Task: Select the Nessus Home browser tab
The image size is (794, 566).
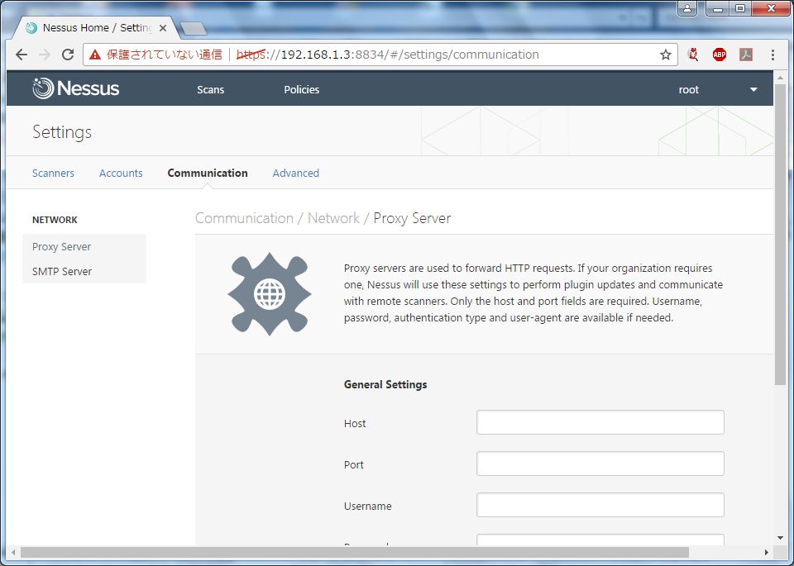Action: tap(95, 28)
